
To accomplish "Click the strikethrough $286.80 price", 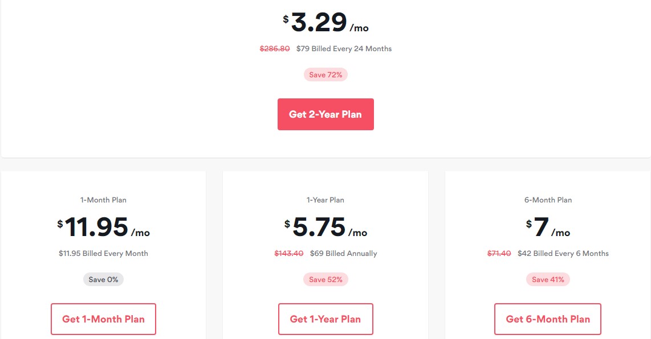I will pos(275,48).
